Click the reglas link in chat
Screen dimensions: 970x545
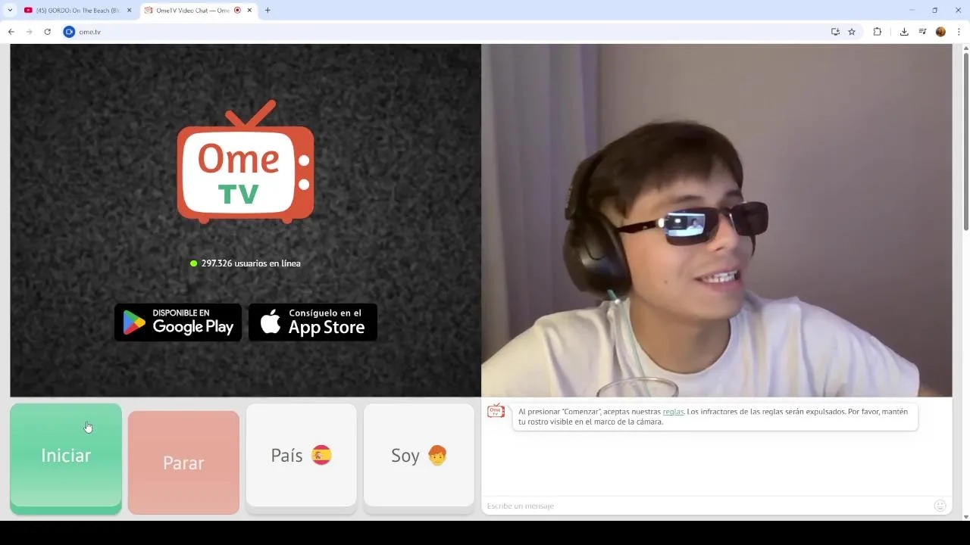[673, 412]
